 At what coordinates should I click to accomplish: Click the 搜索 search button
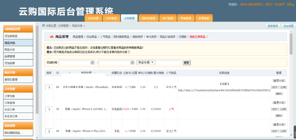click(186, 62)
